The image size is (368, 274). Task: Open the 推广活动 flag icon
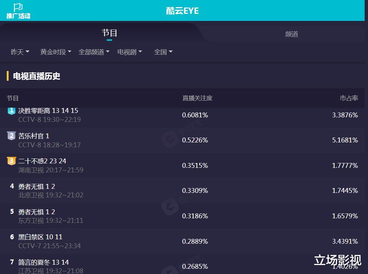18,11
